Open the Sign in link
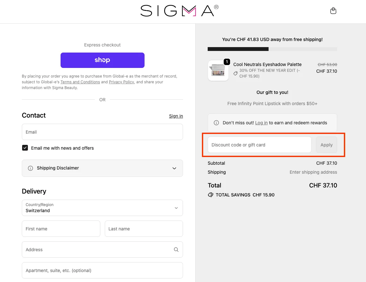366x282 pixels. click(x=176, y=116)
